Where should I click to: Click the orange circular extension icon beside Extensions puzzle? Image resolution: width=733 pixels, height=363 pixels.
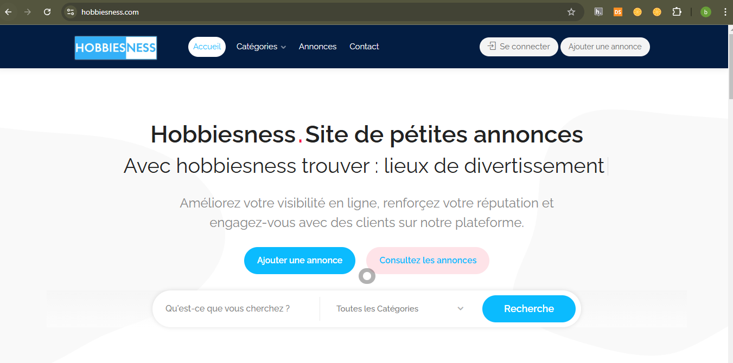[x=657, y=12]
